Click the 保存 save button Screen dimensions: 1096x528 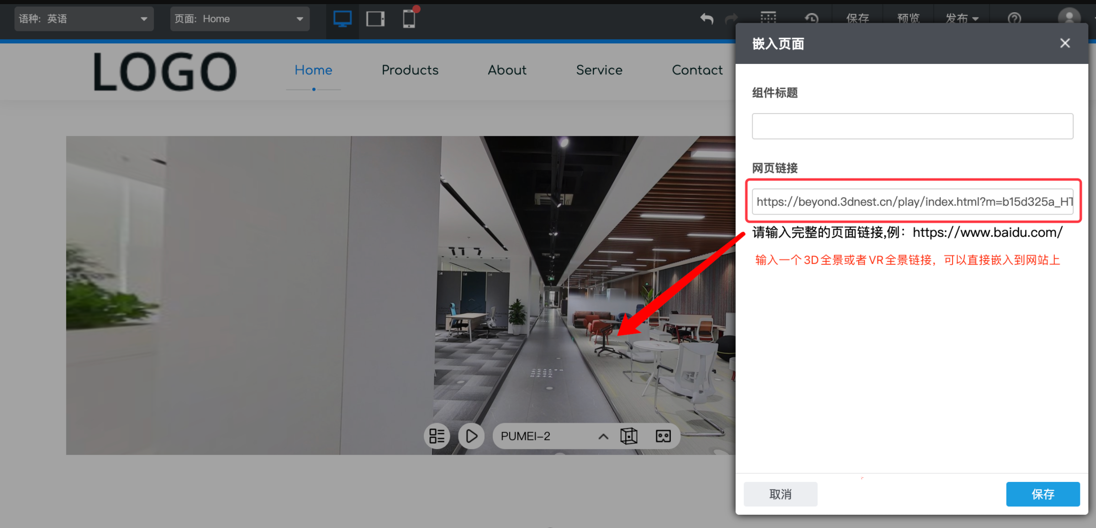point(1043,494)
